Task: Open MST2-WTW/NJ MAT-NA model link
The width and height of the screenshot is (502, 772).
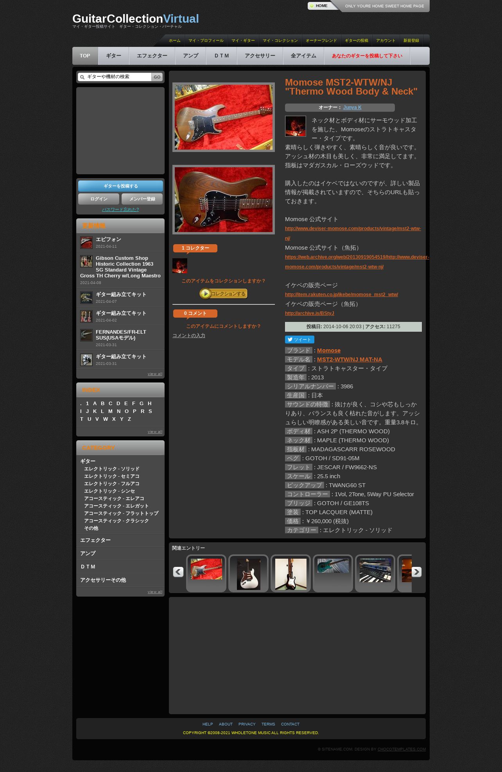Action: [x=350, y=359]
